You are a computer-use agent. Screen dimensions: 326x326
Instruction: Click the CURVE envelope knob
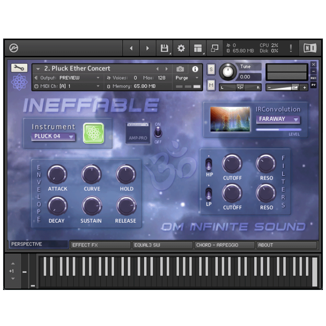click(x=91, y=174)
